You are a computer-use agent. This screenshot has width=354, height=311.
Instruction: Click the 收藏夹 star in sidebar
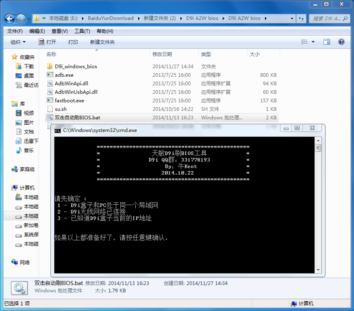tap(15, 57)
